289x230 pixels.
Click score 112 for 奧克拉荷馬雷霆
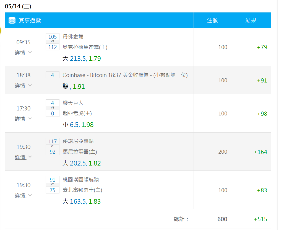pos(53,47)
